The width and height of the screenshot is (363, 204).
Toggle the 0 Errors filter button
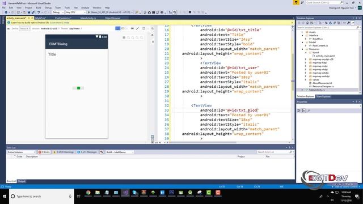click(x=44, y=152)
